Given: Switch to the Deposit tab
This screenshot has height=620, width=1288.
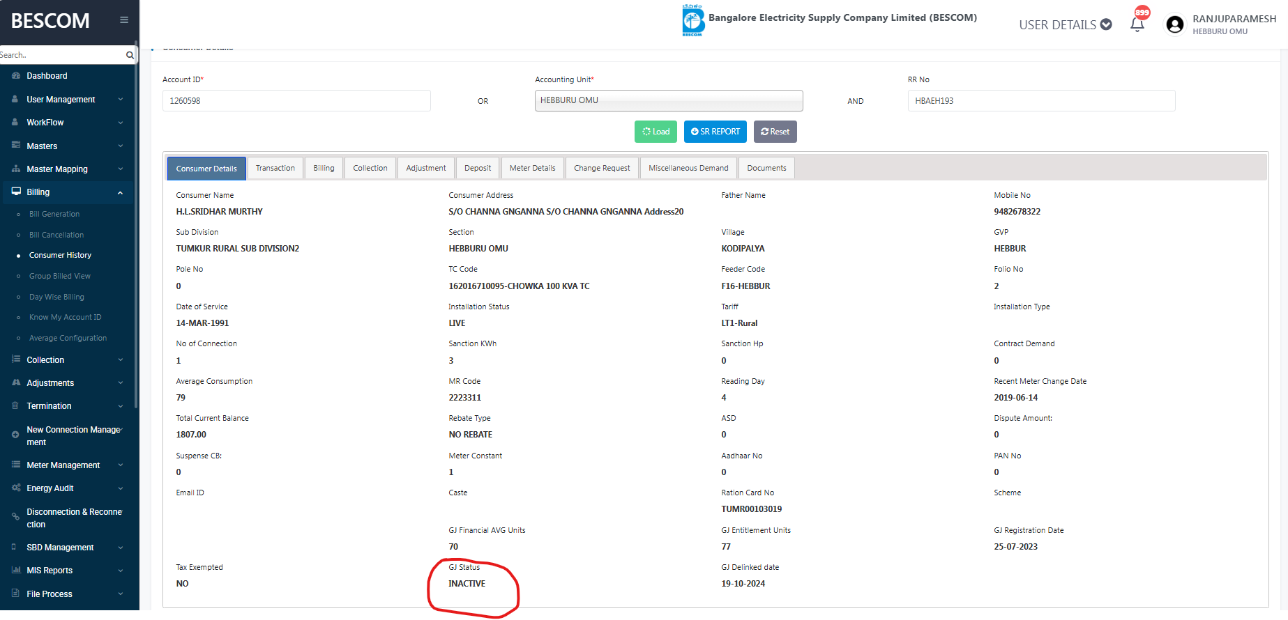Looking at the screenshot, I should [478, 168].
